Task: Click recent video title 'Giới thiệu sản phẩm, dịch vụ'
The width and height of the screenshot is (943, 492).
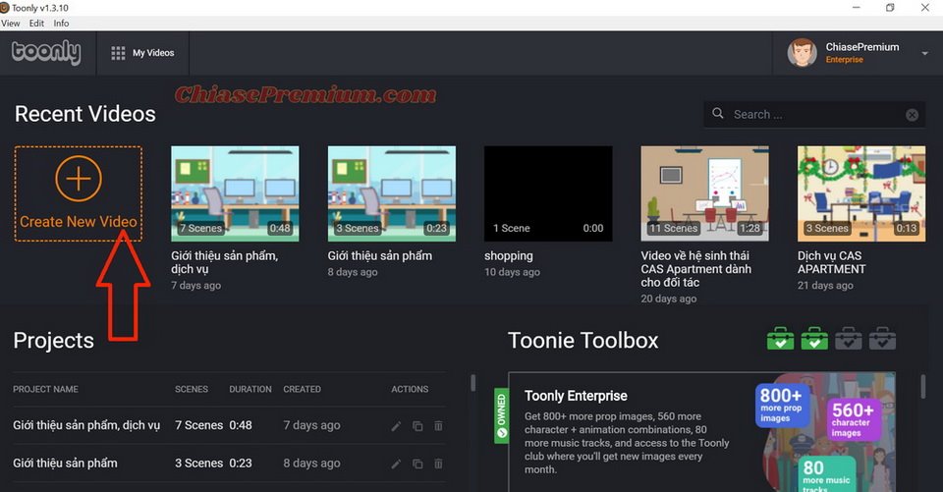Action: [224, 262]
